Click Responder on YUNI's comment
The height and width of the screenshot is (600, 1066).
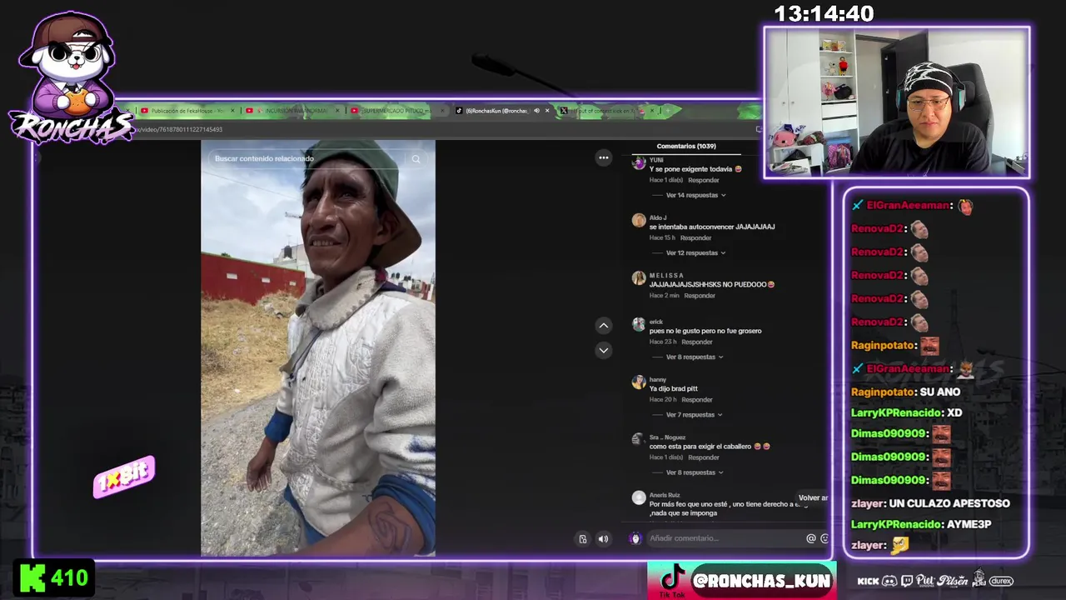[x=704, y=180]
